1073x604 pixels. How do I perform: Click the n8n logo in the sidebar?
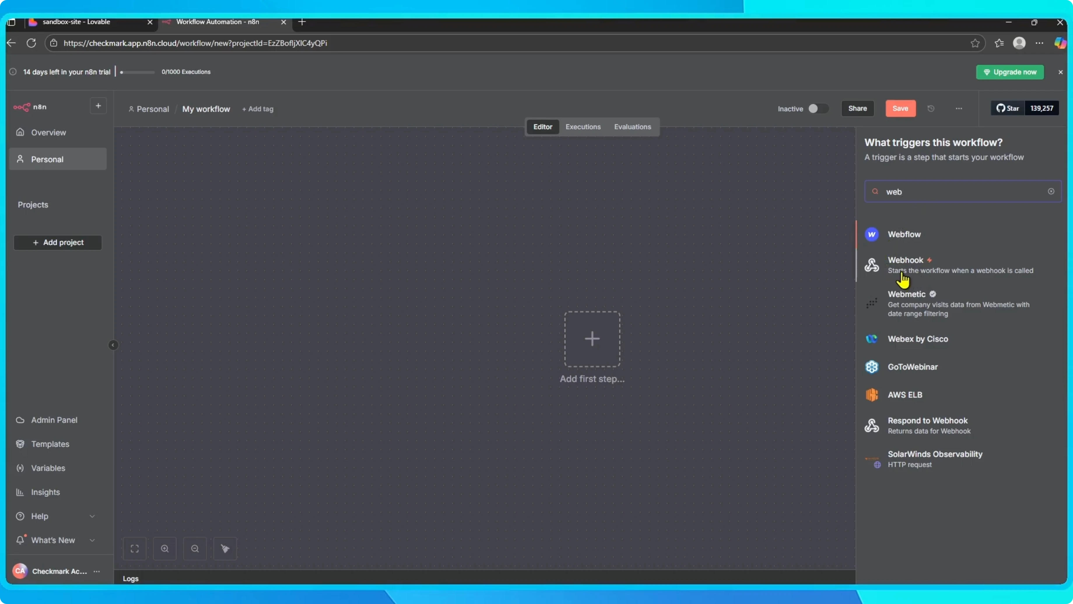[x=29, y=107]
